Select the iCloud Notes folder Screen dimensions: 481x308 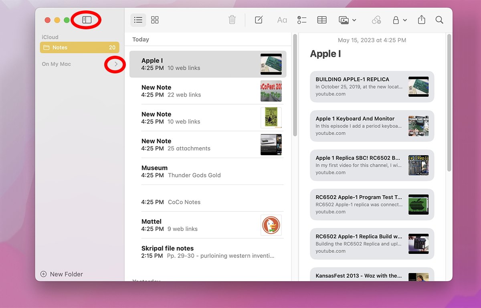(79, 47)
